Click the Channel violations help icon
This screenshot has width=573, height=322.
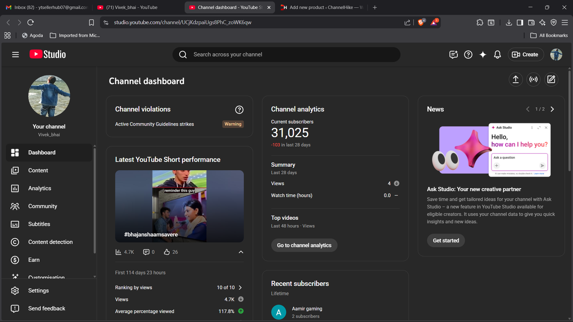click(239, 110)
